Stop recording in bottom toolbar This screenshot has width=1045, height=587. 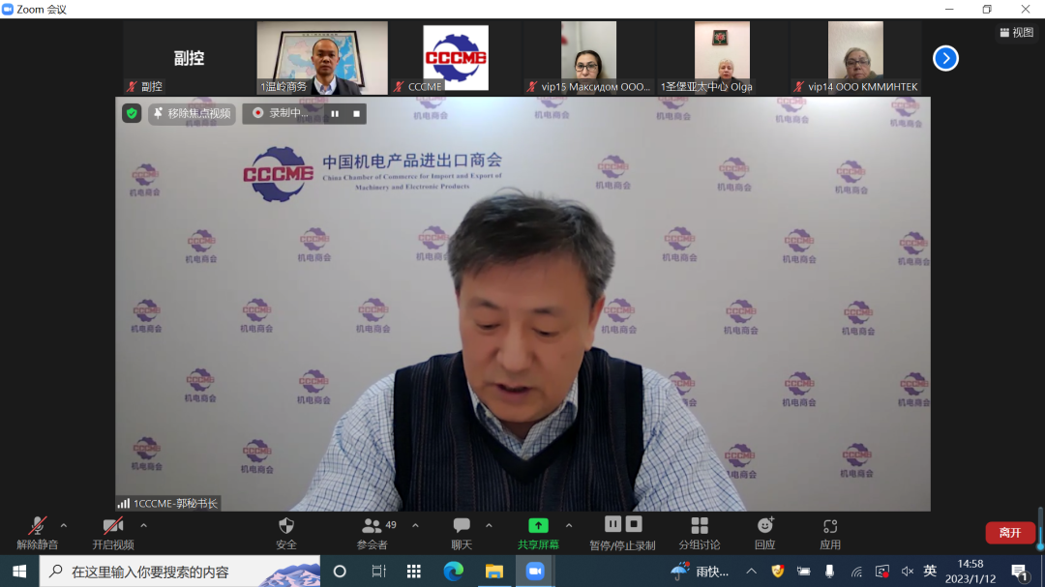(634, 524)
